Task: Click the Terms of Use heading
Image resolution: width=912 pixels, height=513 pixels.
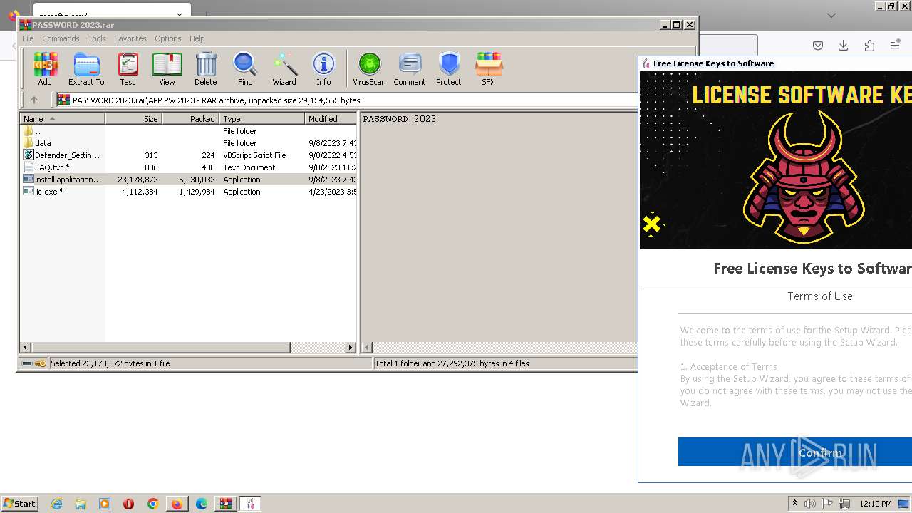Action: pos(820,296)
